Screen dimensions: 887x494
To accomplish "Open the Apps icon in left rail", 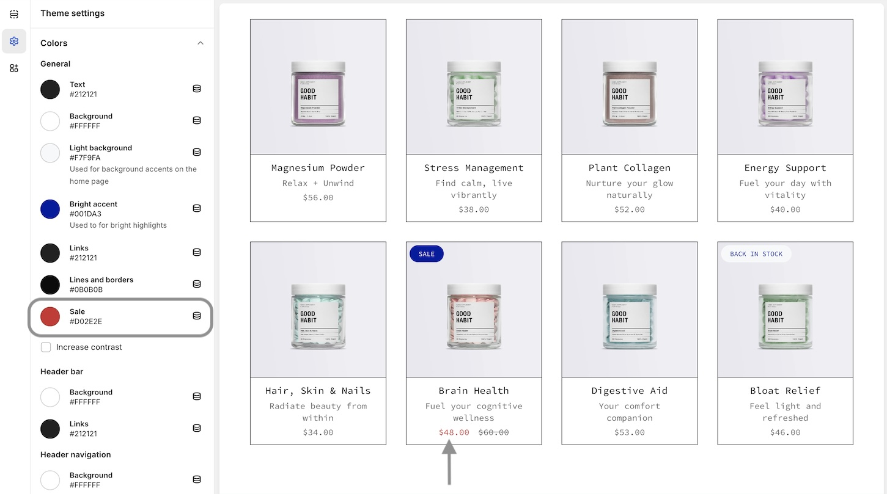I will pos(14,68).
